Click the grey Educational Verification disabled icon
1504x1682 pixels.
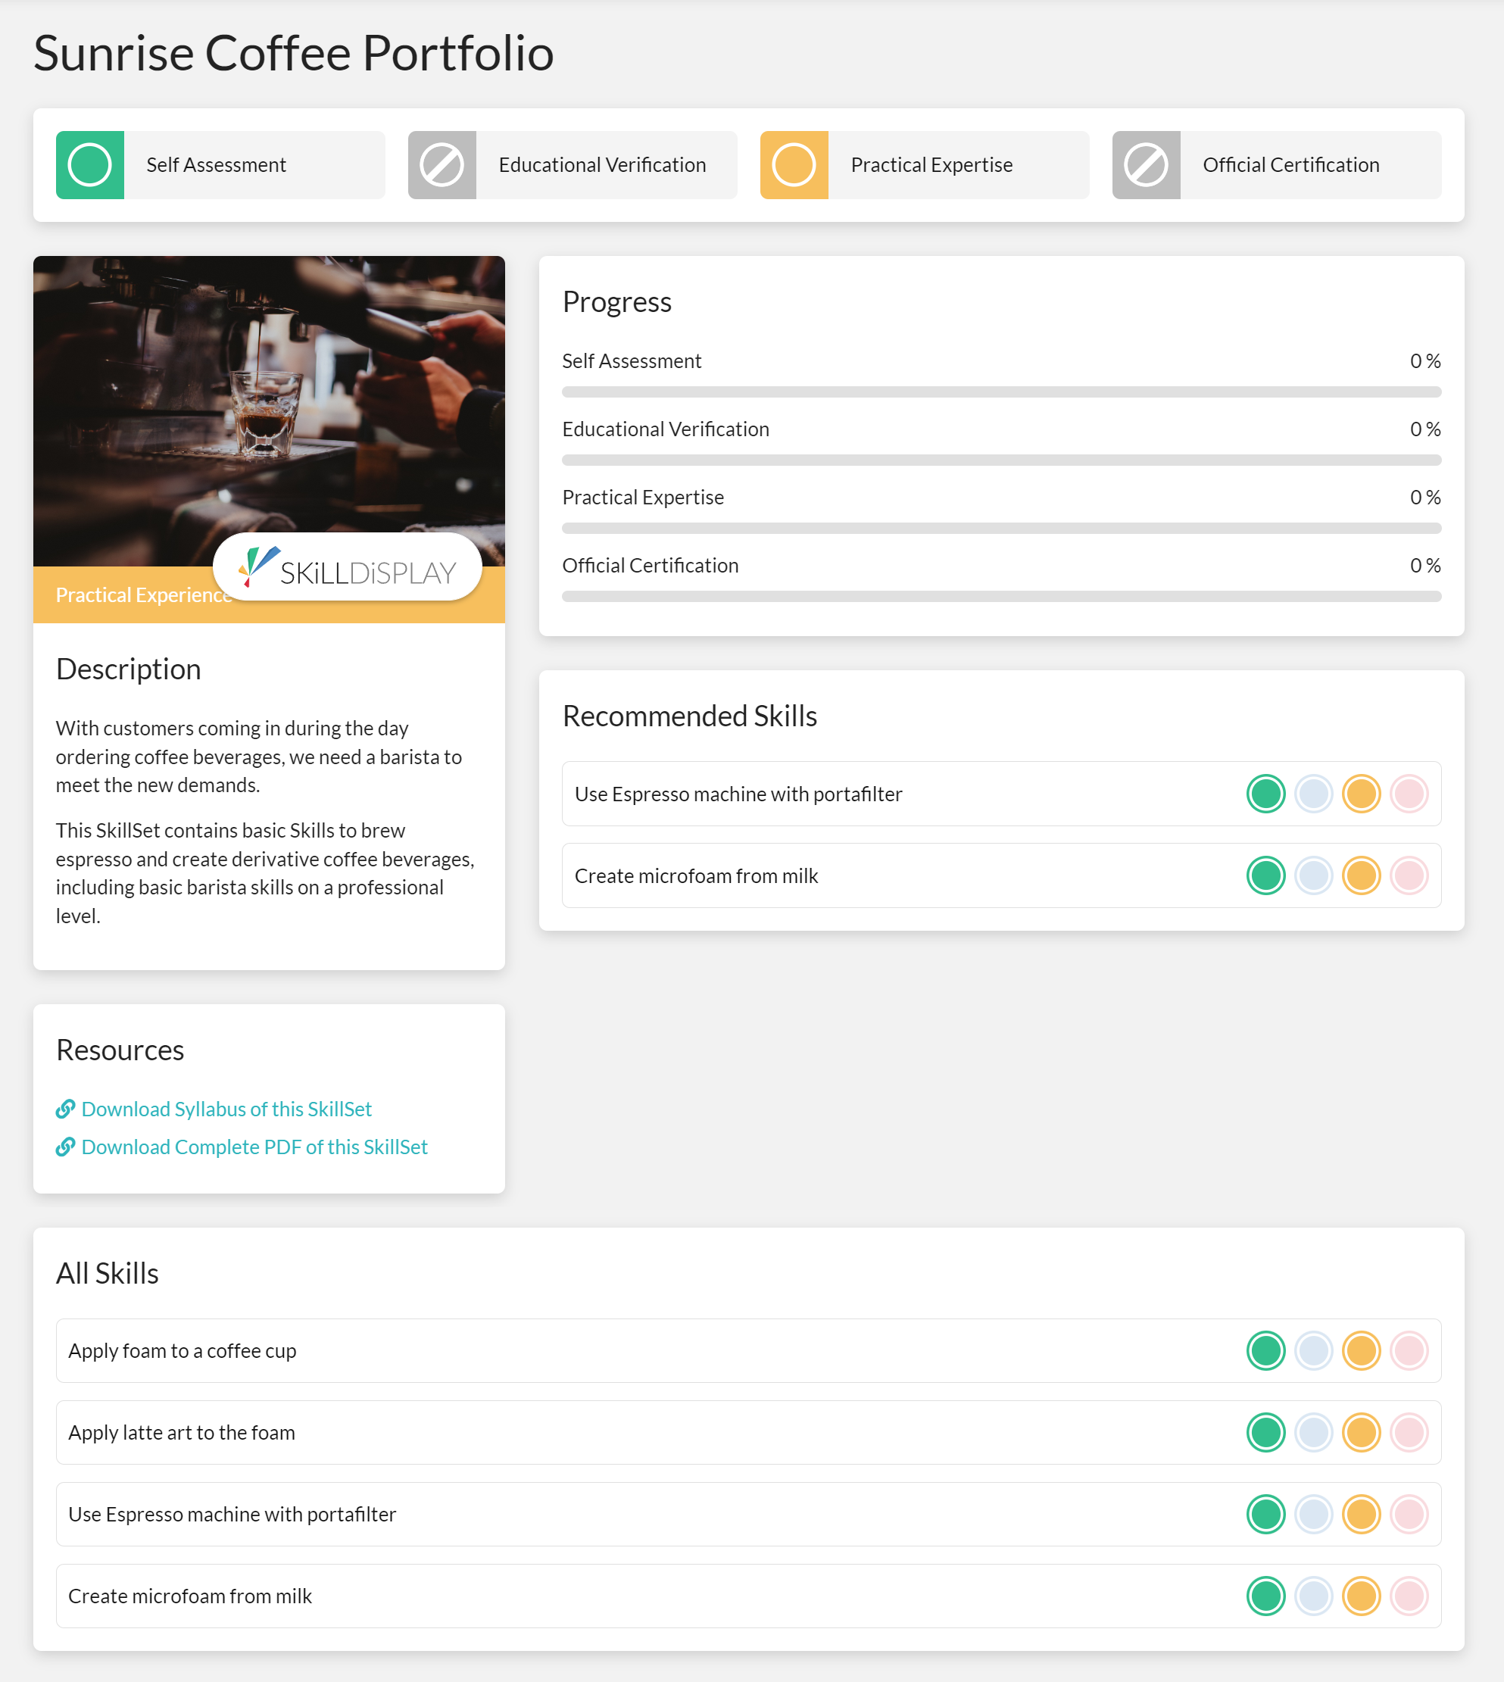[442, 164]
